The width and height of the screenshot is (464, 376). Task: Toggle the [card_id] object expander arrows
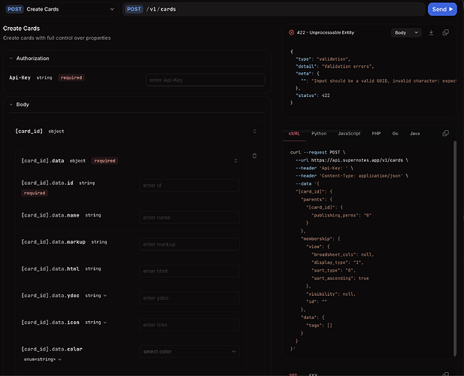254,131
